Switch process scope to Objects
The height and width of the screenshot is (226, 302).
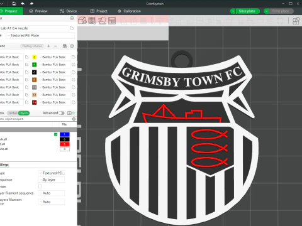point(24,113)
